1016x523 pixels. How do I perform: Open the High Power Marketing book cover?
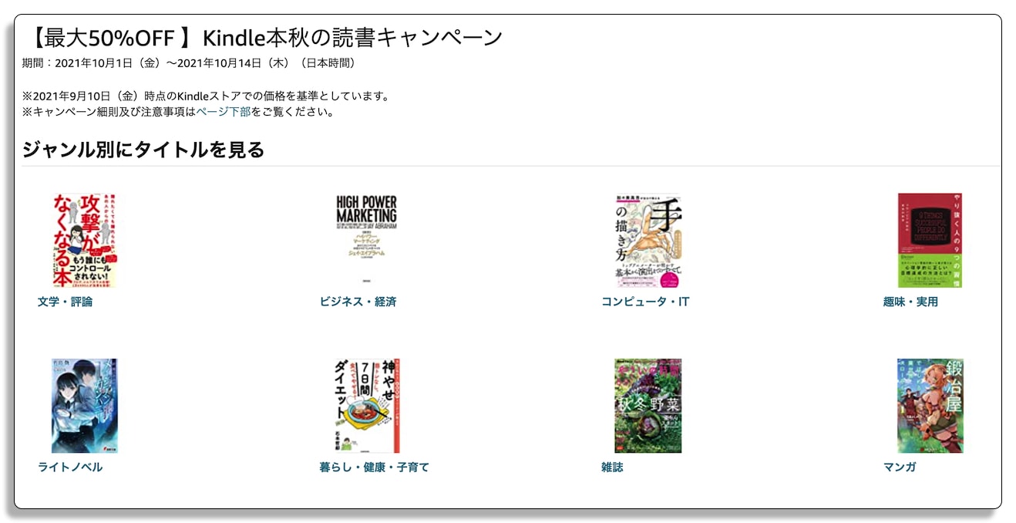tap(366, 241)
